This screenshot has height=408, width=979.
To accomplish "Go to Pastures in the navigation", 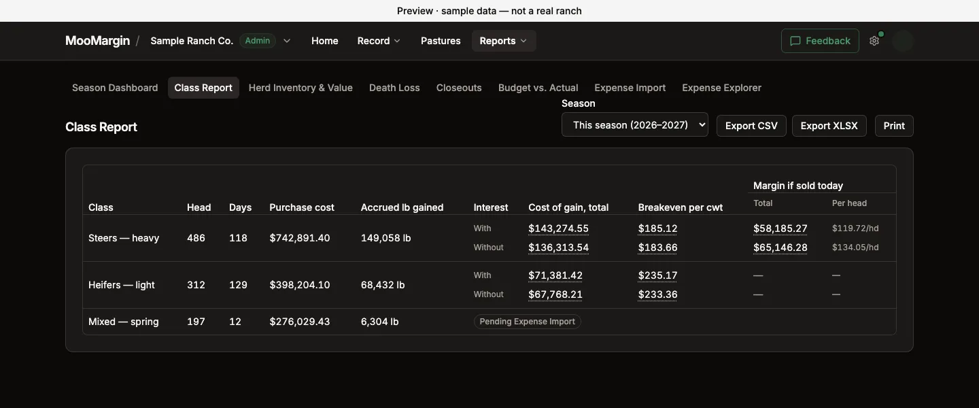I will 441,41.
